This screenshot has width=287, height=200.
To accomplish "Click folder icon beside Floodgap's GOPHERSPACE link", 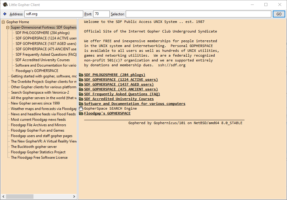I will (81, 113).
